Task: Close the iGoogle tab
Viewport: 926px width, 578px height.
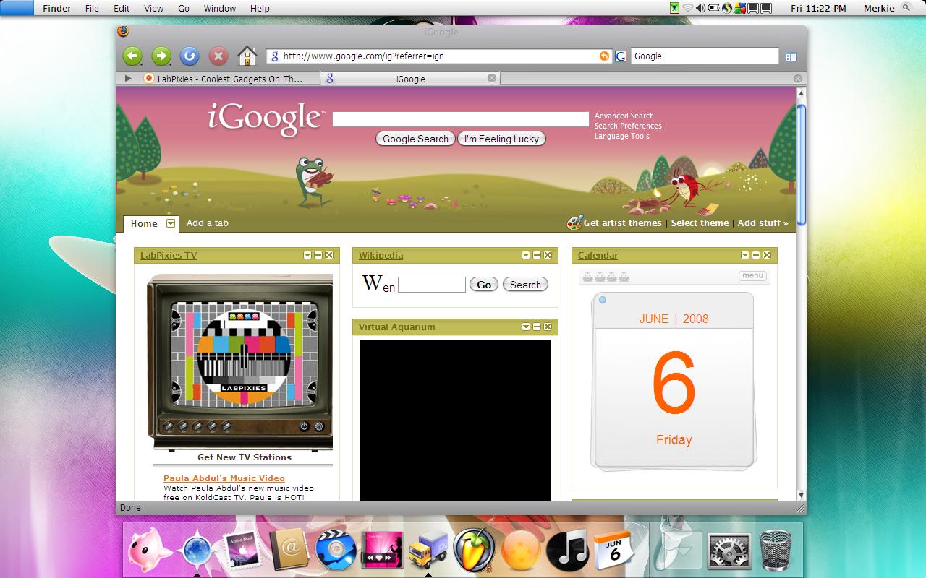Action: click(492, 78)
